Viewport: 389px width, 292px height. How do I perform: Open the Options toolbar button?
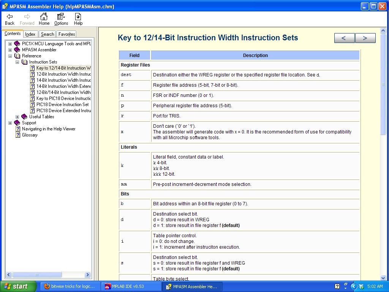(61, 19)
